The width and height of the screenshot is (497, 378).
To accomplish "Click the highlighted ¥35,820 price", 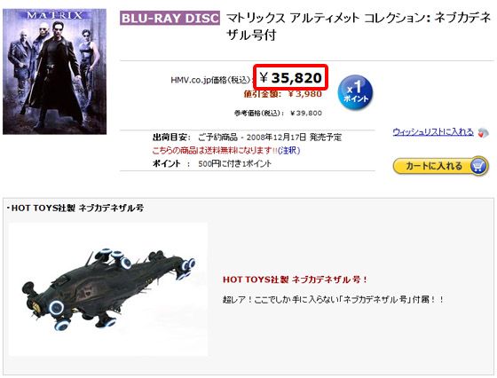I will point(290,77).
